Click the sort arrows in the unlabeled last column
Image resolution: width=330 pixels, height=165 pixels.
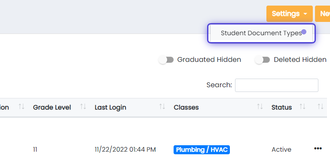321,107
